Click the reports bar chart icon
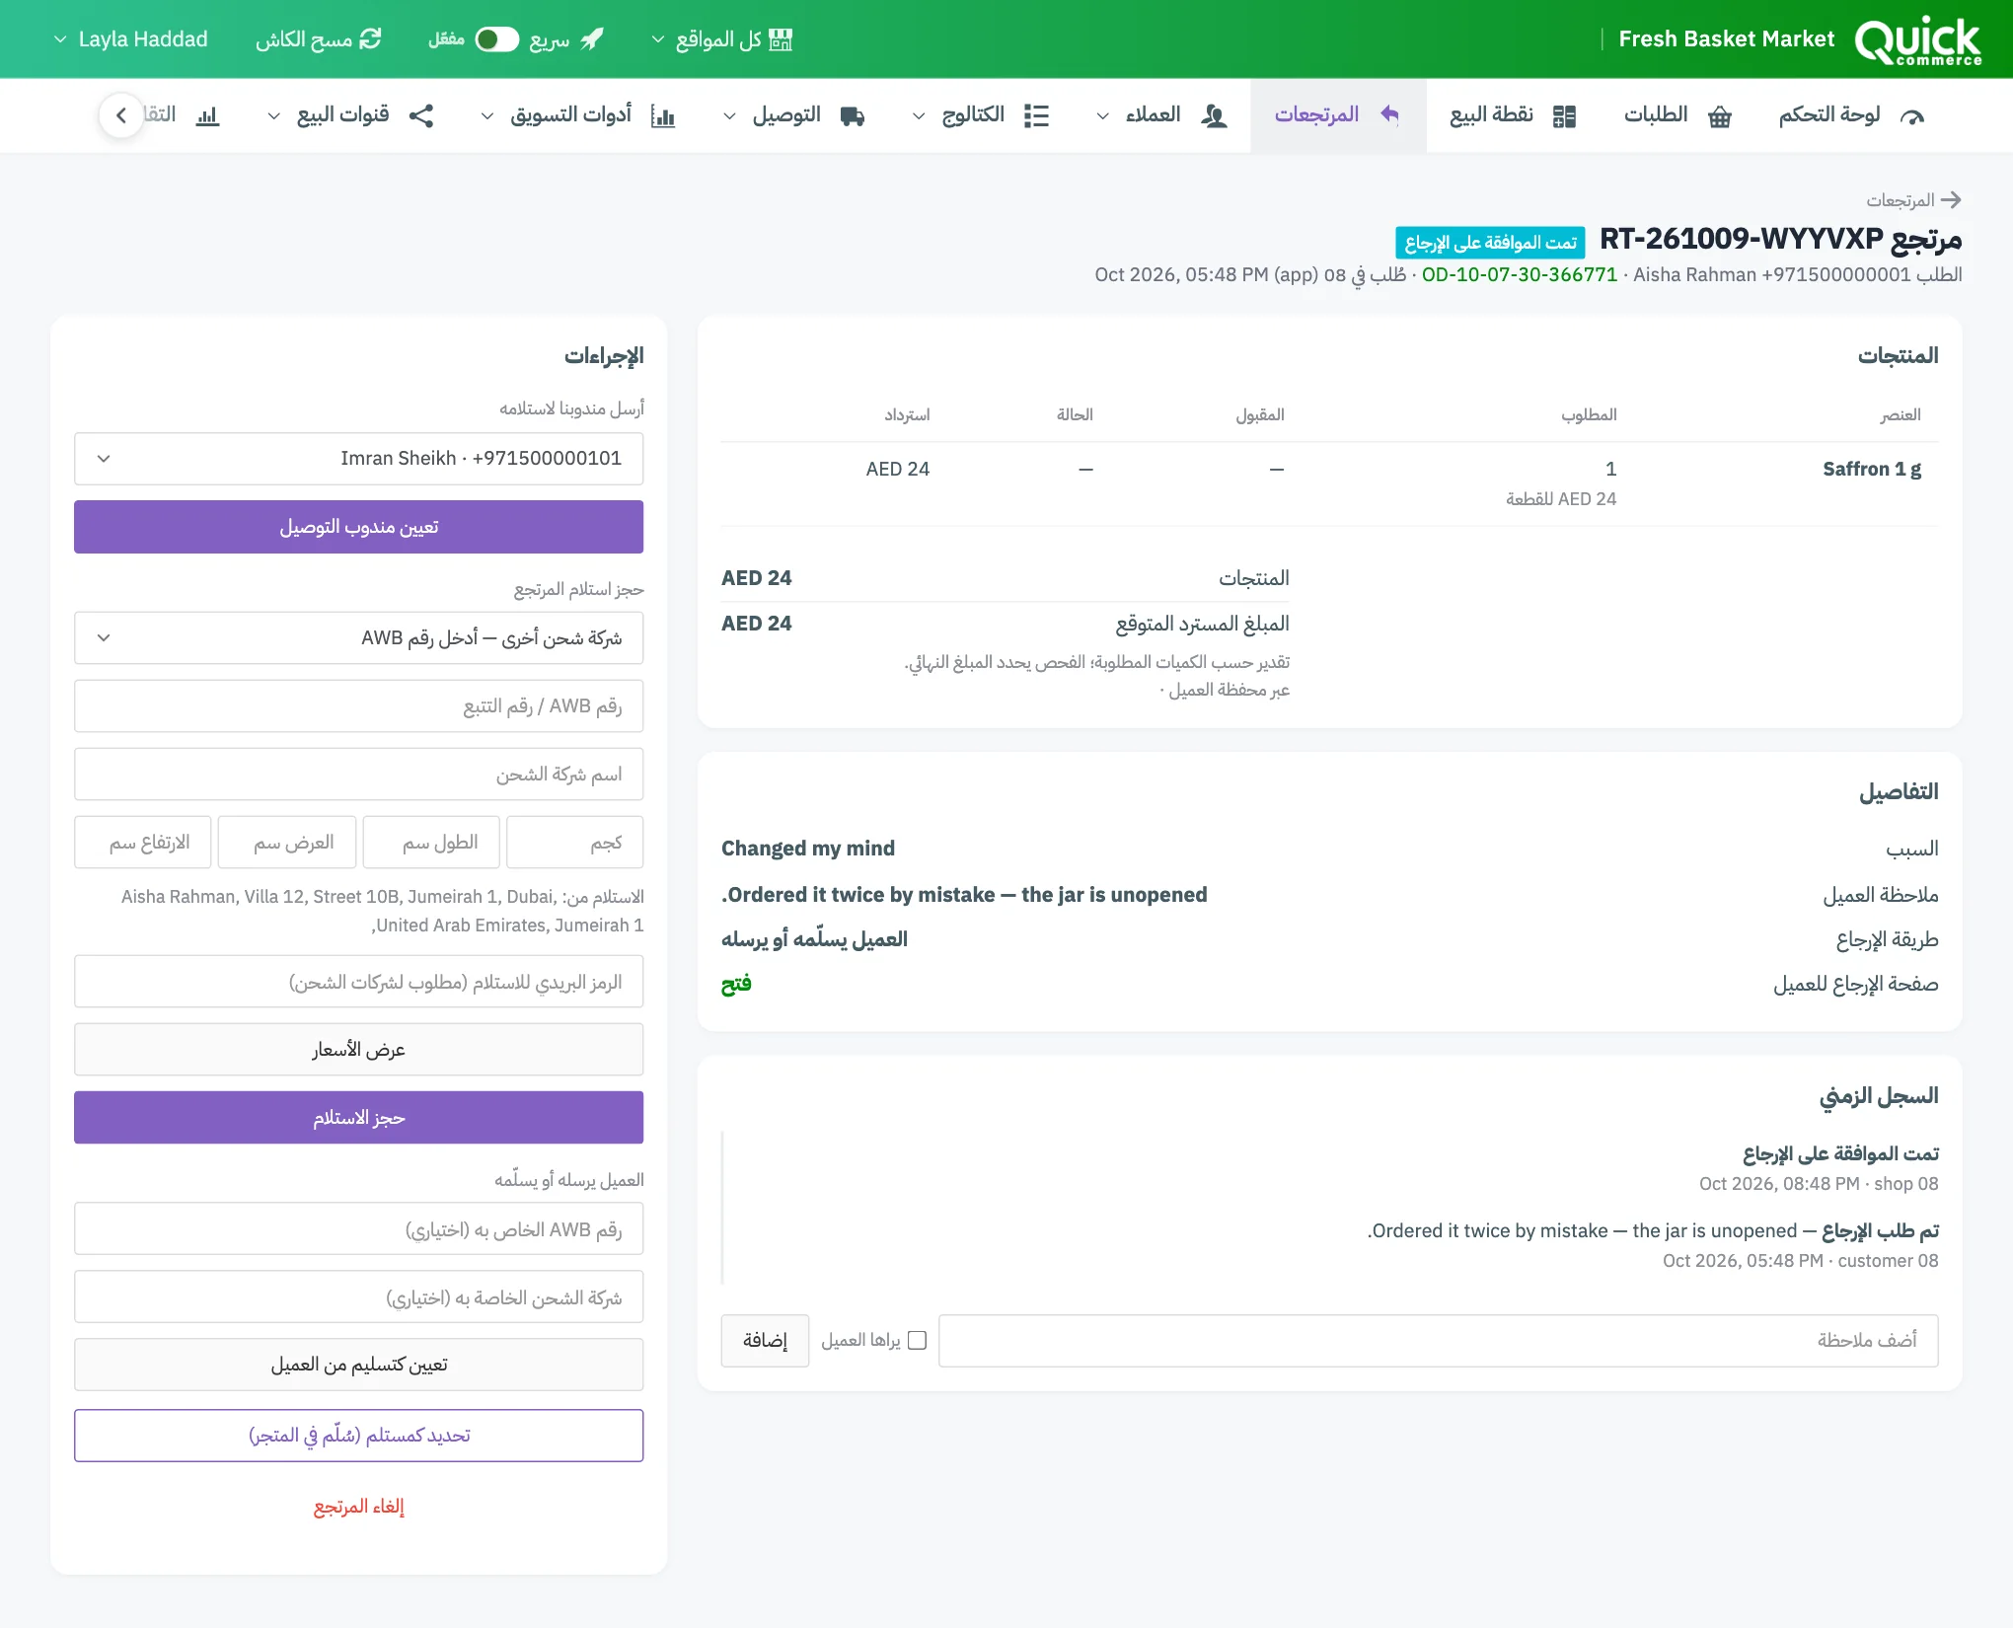The image size is (2013, 1628). coord(207,116)
